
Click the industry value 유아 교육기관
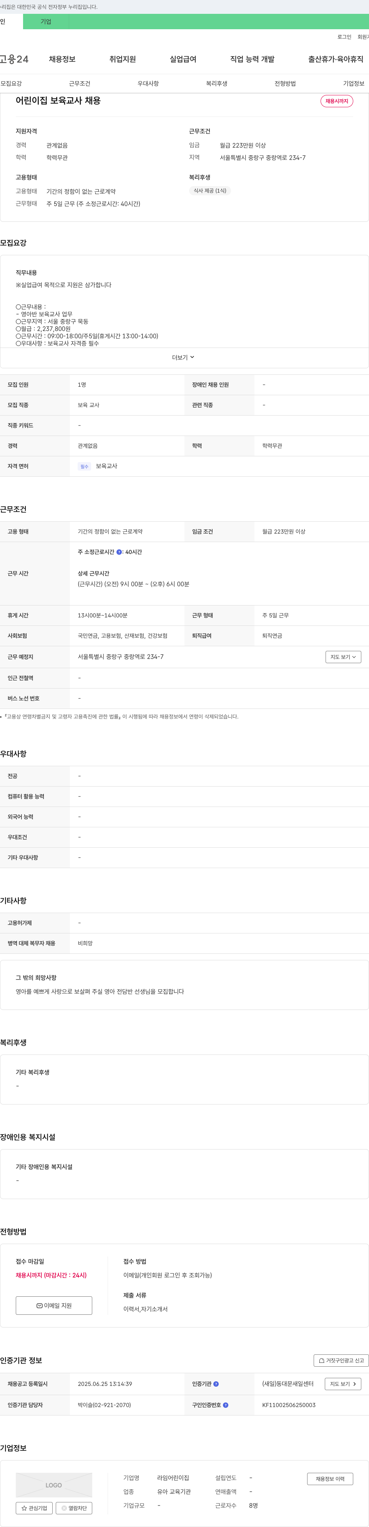click(x=174, y=1492)
